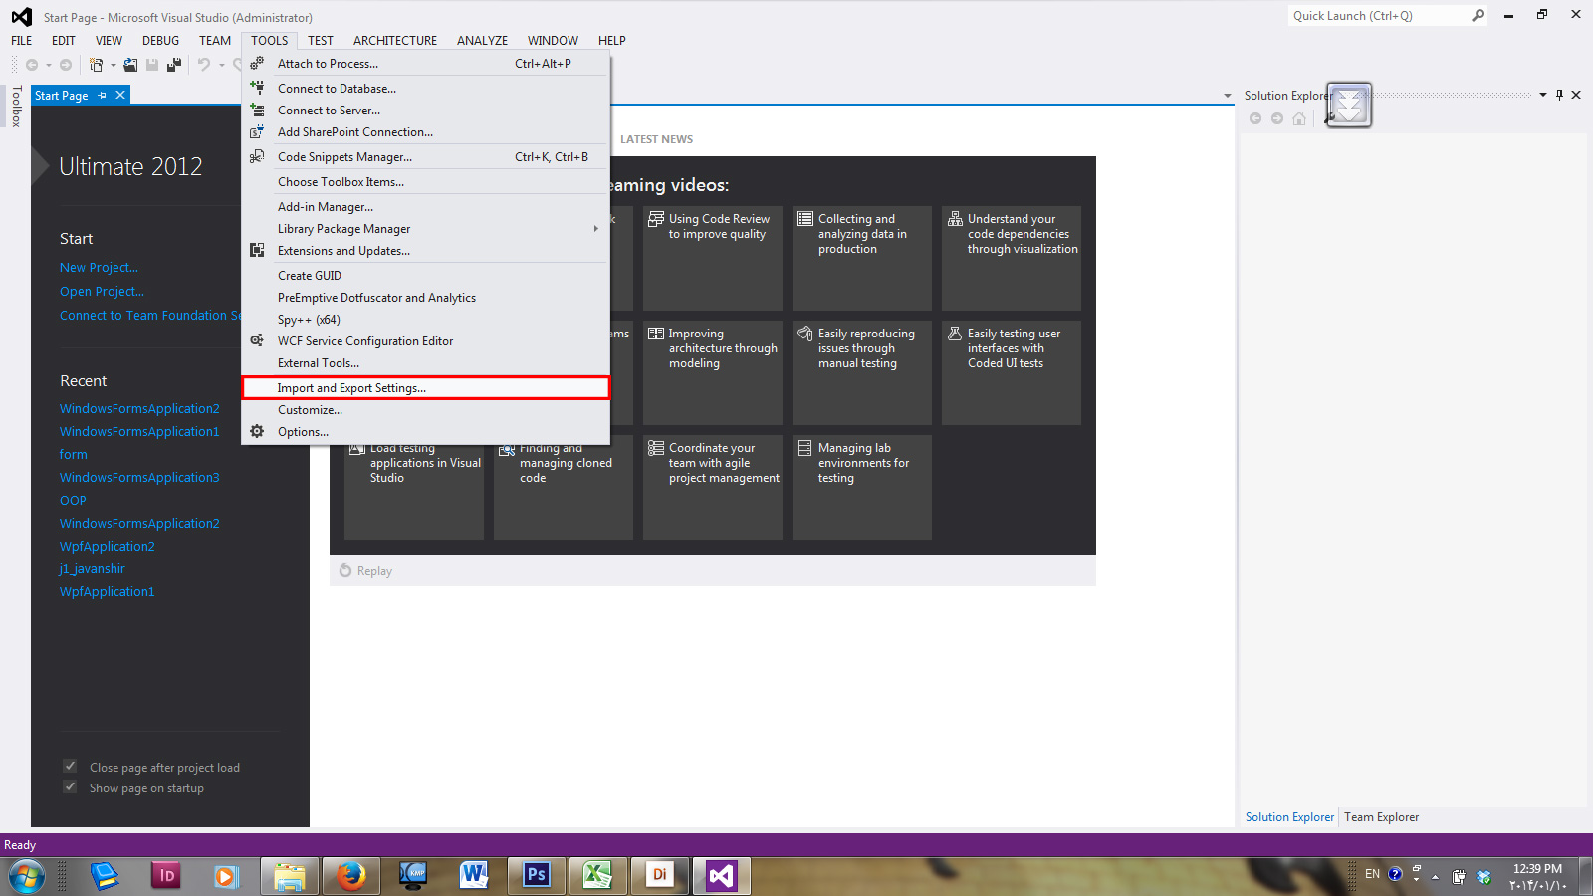Click the Code Snippets Manager icon

[x=257, y=156]
